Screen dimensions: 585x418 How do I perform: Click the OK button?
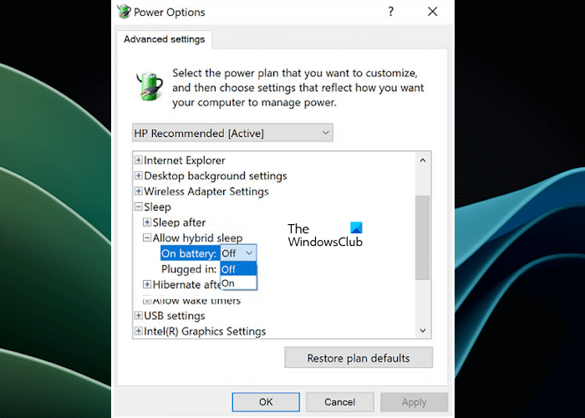pos(266,402)
